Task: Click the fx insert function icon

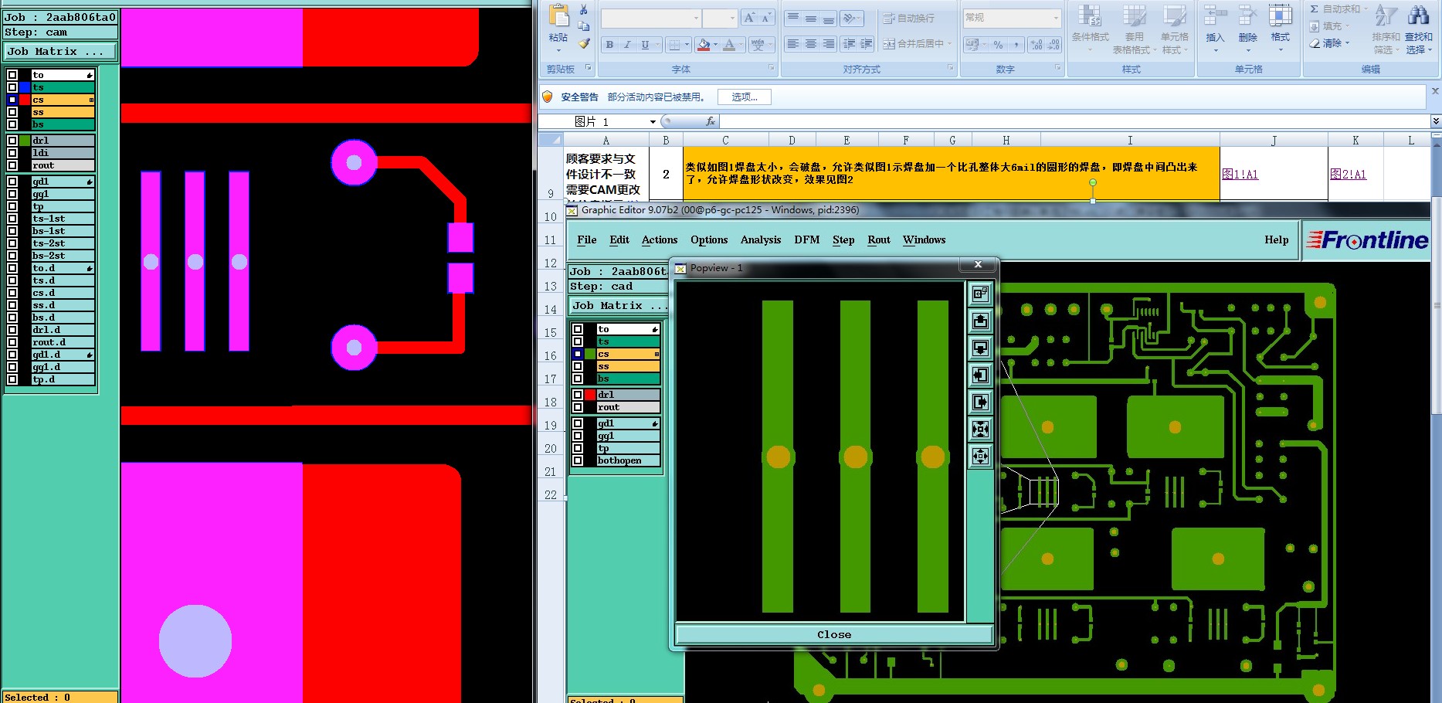Action: point(711,121)
